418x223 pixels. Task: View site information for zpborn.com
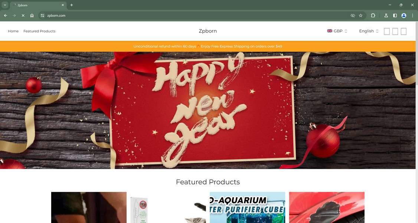(42, 16)
